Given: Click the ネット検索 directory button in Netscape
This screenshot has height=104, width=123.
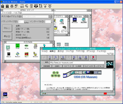Looking at the screenshot, I should 78,66.
